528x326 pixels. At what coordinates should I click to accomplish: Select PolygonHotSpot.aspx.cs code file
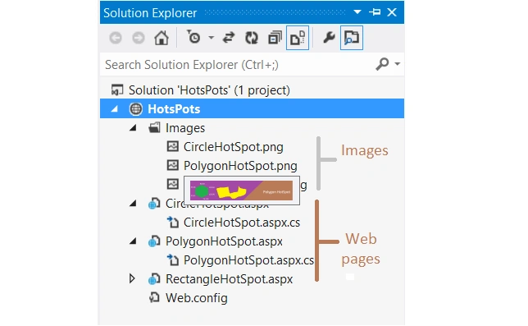pyautogui.click(x=248, y=260)
